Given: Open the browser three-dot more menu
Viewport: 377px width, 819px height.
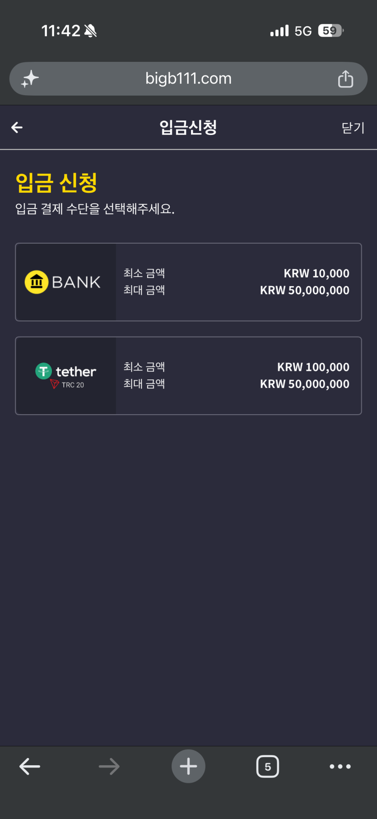Looking at the screenshot, I should [340, 766].
